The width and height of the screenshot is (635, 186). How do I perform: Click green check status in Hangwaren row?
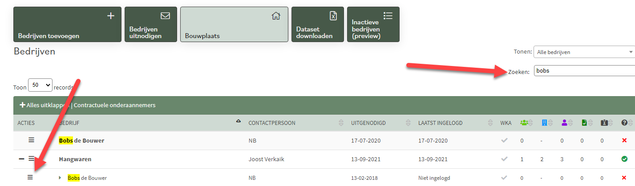(624, 159)
